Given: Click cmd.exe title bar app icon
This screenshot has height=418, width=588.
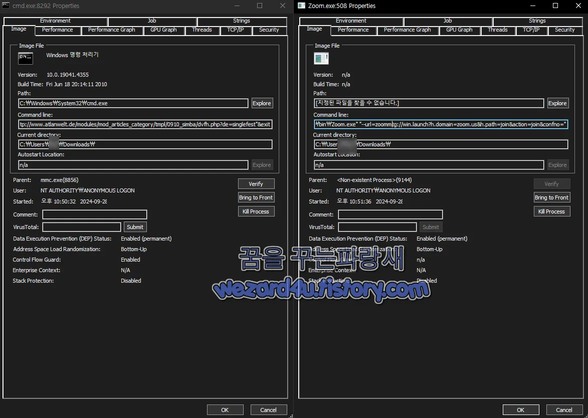Looking at the screenshot, I should point(6,6).
